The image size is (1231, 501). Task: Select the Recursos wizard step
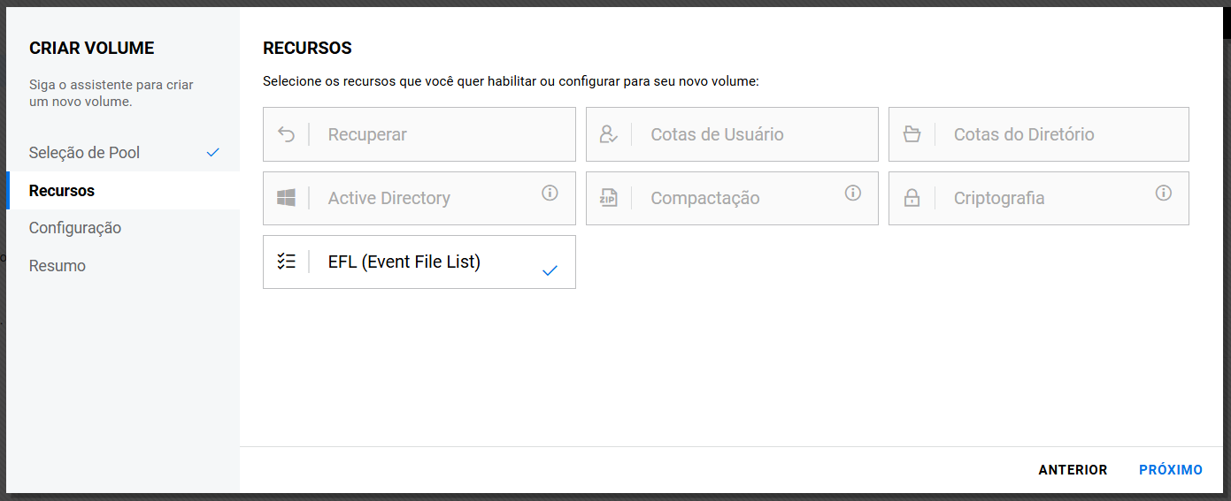point(62,191)
